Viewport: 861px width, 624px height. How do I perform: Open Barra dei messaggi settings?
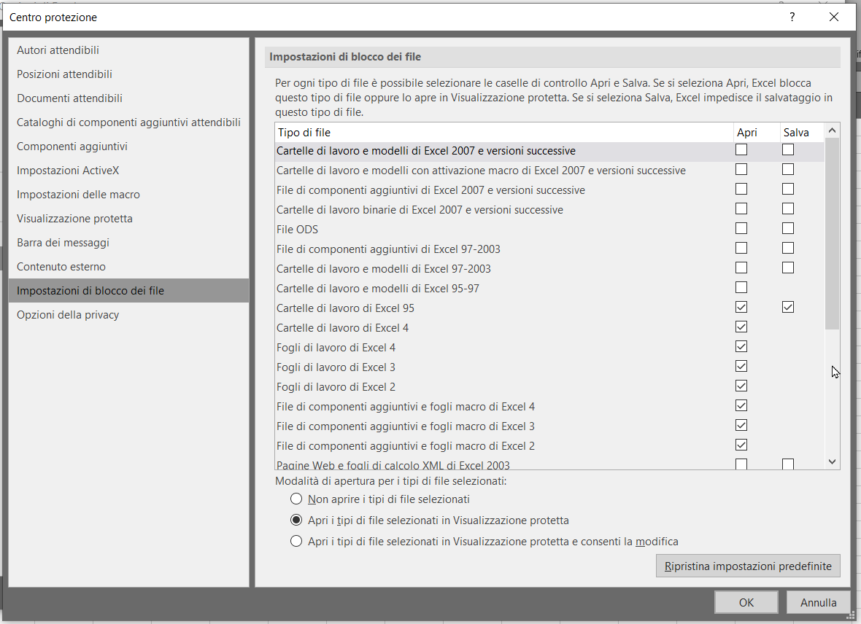pyautogui.click(x=128, y=243)
